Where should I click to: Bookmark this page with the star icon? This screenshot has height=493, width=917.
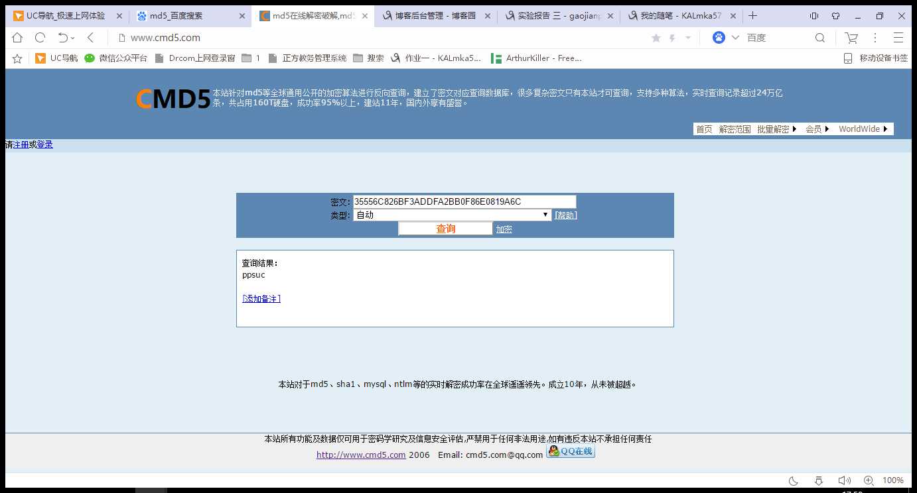(x=656, y=38)
